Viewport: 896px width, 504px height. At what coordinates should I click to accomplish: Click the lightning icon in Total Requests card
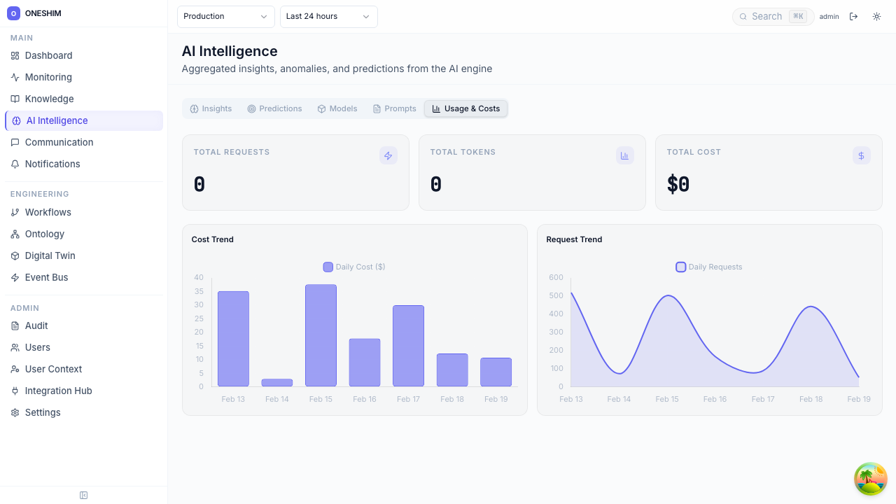[388, 155]
